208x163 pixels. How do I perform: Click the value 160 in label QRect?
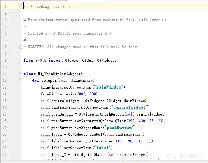point(121,141)
